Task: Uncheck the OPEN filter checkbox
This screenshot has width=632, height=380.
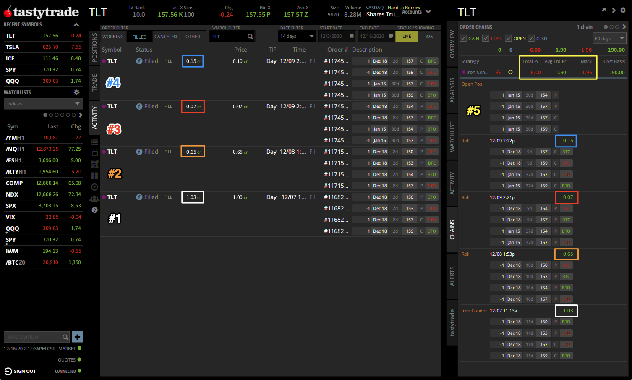Action: coord(508,38)
